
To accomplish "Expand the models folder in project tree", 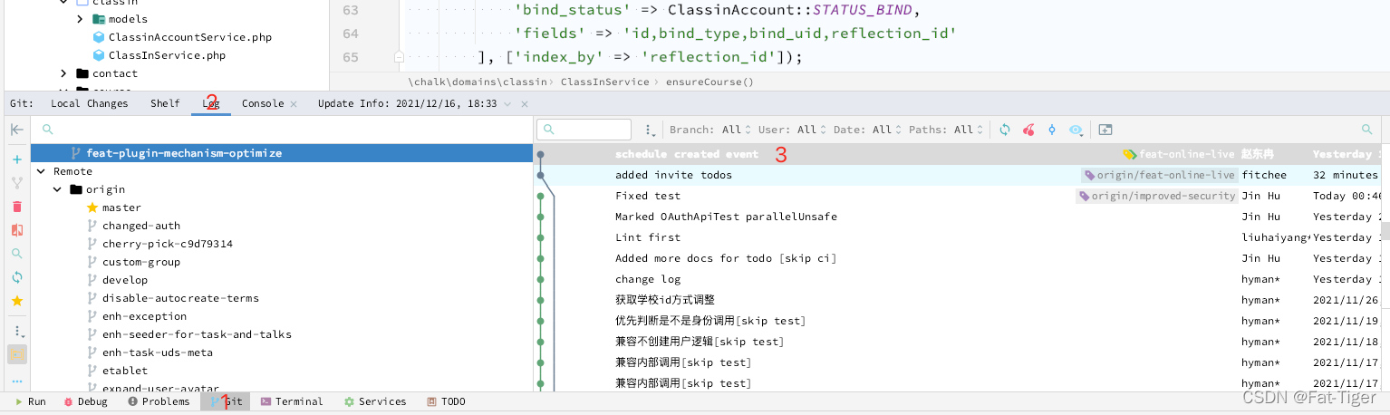I will [x=80, y=19].
